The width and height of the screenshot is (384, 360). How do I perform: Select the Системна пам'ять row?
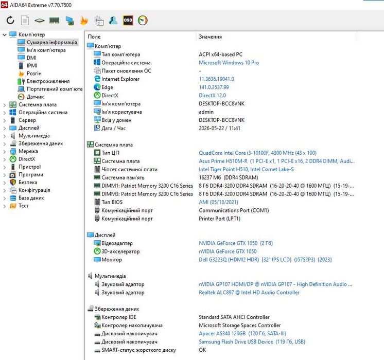pyautogui.click(x=222, y=177)
